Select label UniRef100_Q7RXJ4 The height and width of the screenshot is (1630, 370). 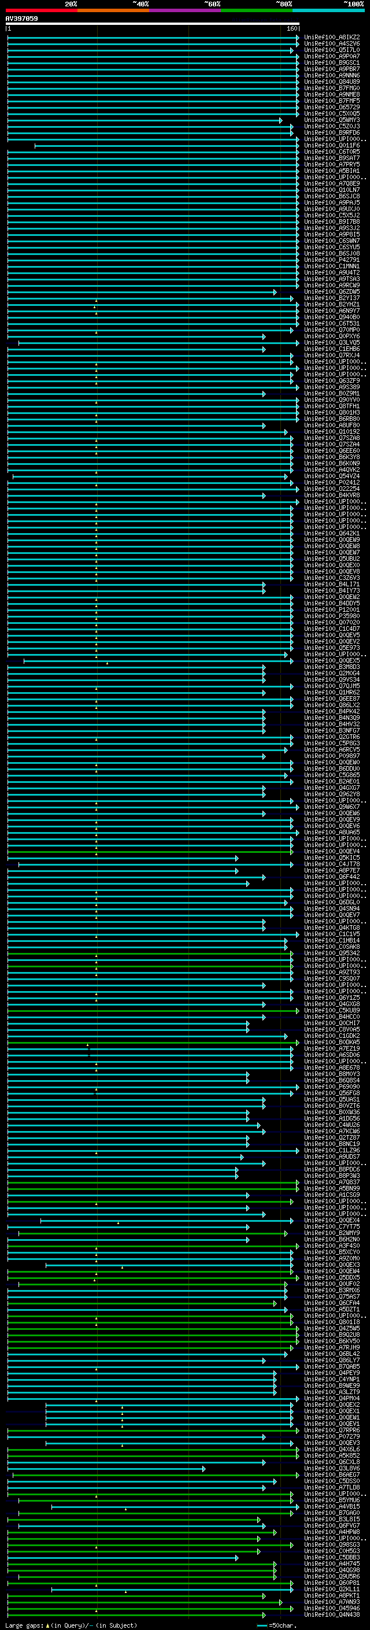pyautogui.click(x=332, y=355)
